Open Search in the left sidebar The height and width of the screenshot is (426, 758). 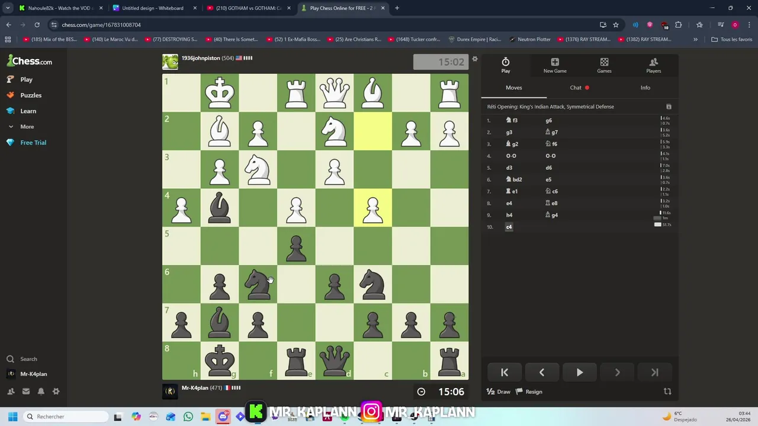[22, 359]
